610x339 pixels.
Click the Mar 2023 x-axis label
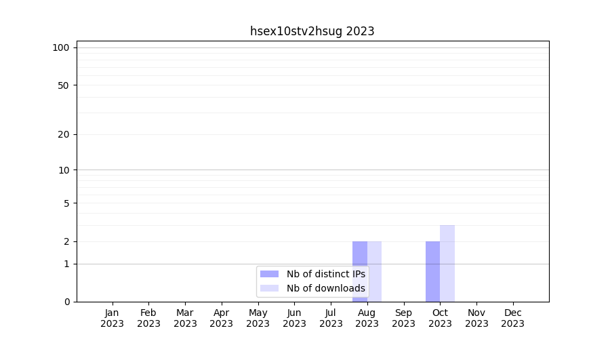tap(185, 318)
